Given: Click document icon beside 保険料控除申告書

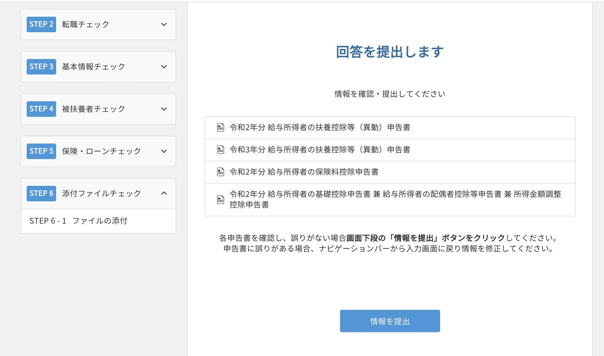Looking at the screenshot, I should click(x=221, y=172).
